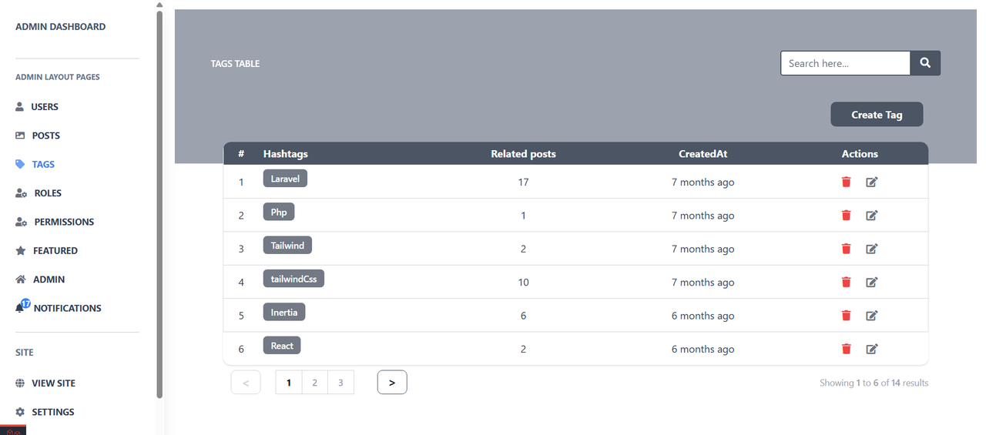Click the blue tag icon in sidebar
Image resolution: width=986 pixels, height=435 pixels.
20,164
